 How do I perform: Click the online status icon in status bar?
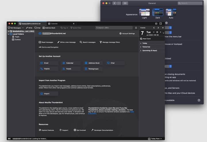(x=9, y=139)
